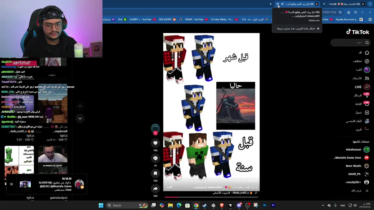This screenshot has width=374, height=210.
Task: Share the video with arrow icon
Action: (x=155, y=189)
